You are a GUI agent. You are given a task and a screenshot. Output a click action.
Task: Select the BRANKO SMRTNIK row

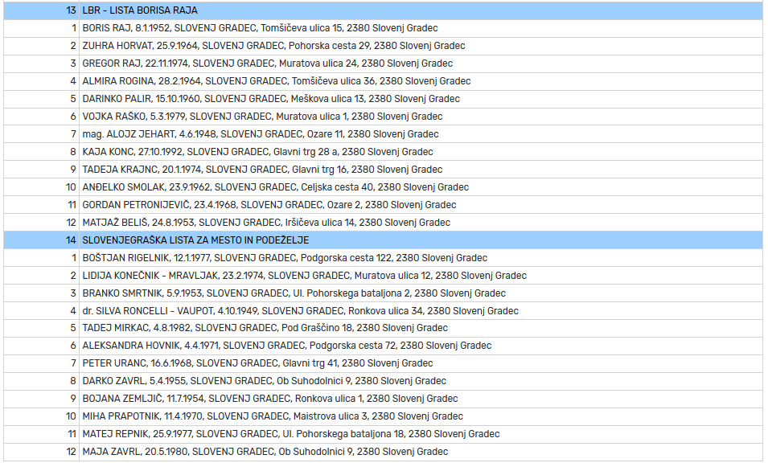383,293
